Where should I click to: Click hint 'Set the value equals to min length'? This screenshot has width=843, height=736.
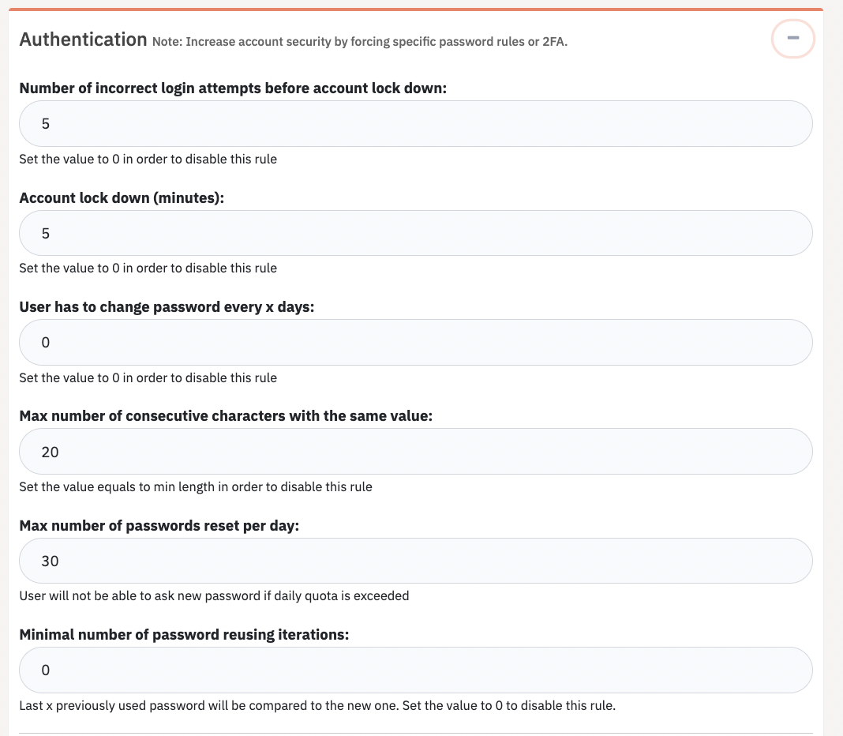pyautogui.click(x=196, y=487)
